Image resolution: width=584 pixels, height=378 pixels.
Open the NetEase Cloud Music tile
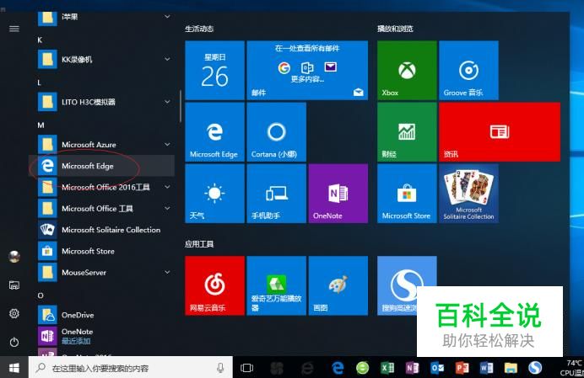[214, 285]
